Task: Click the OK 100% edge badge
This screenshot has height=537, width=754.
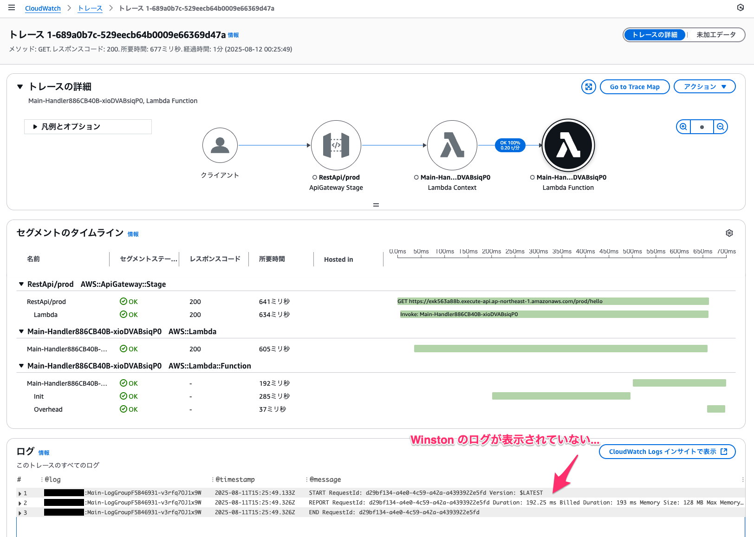Action: pyautogui.click(x=510, y=145)
